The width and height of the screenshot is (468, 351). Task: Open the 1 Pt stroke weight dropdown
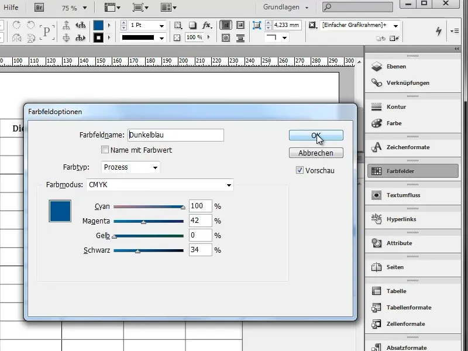[161, 26]
